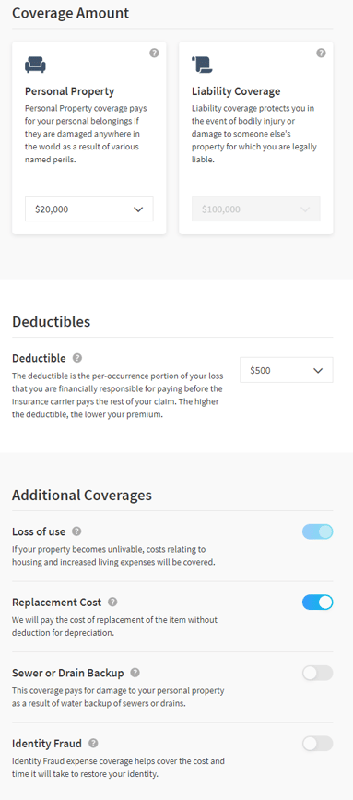
Task: Show help for Loss of use
Action: (76, 531)
